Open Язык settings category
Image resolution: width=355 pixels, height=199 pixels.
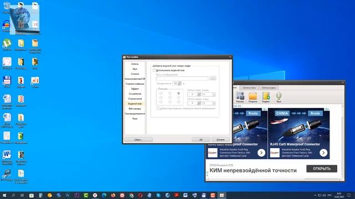[135, 118]
